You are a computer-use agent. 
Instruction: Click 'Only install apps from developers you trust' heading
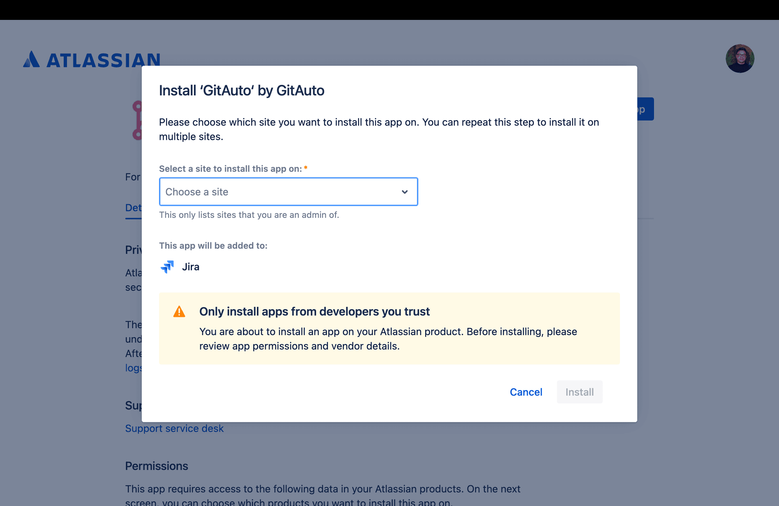tap(314, 312)
